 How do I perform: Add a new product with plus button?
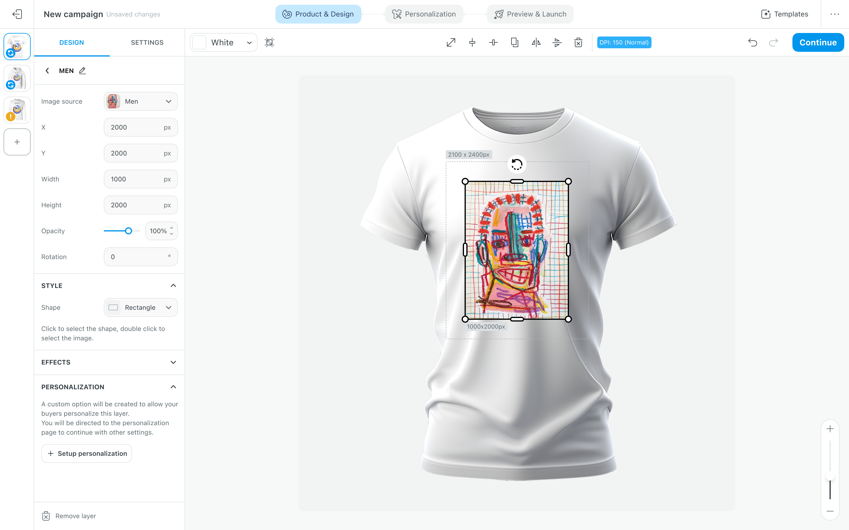point(17,142)
